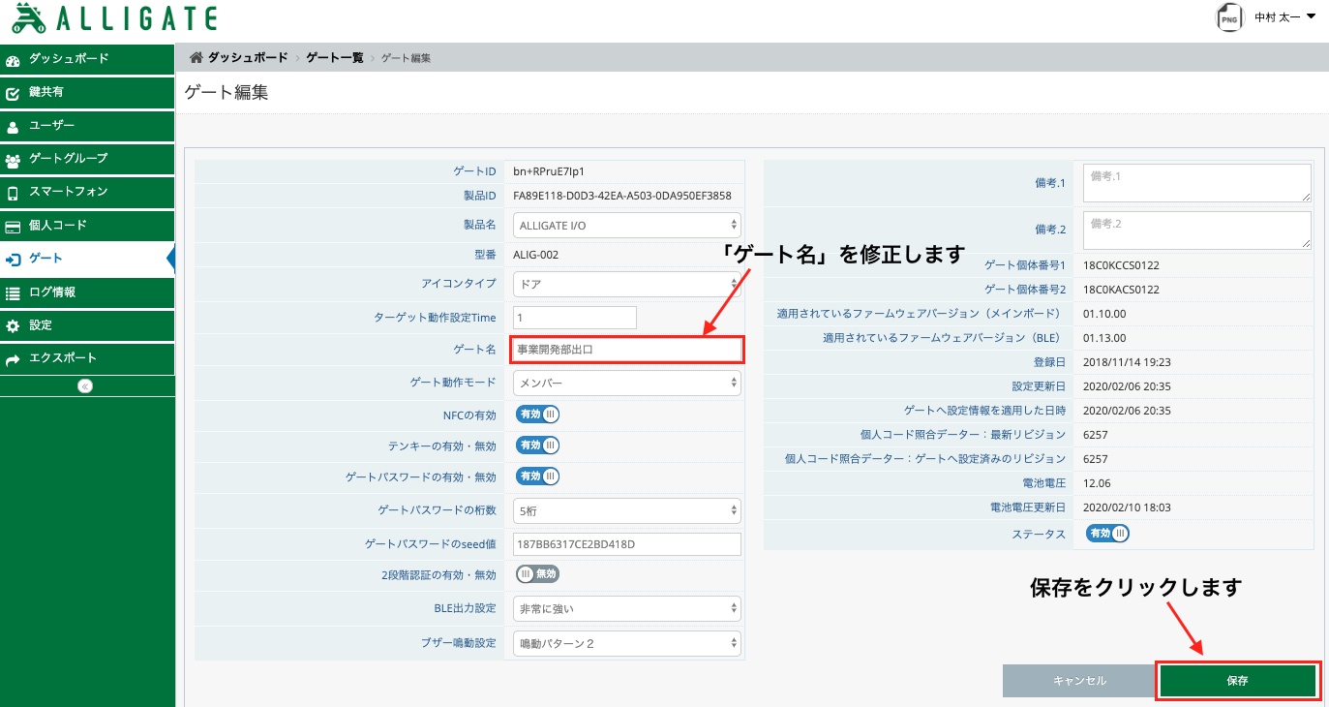
Task: Click the 個人コード card icon
Action: [x=13, y=227]
